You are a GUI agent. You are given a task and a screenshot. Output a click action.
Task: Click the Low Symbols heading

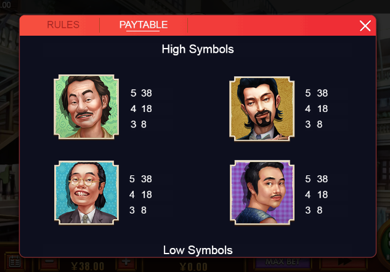click(198, 250)
